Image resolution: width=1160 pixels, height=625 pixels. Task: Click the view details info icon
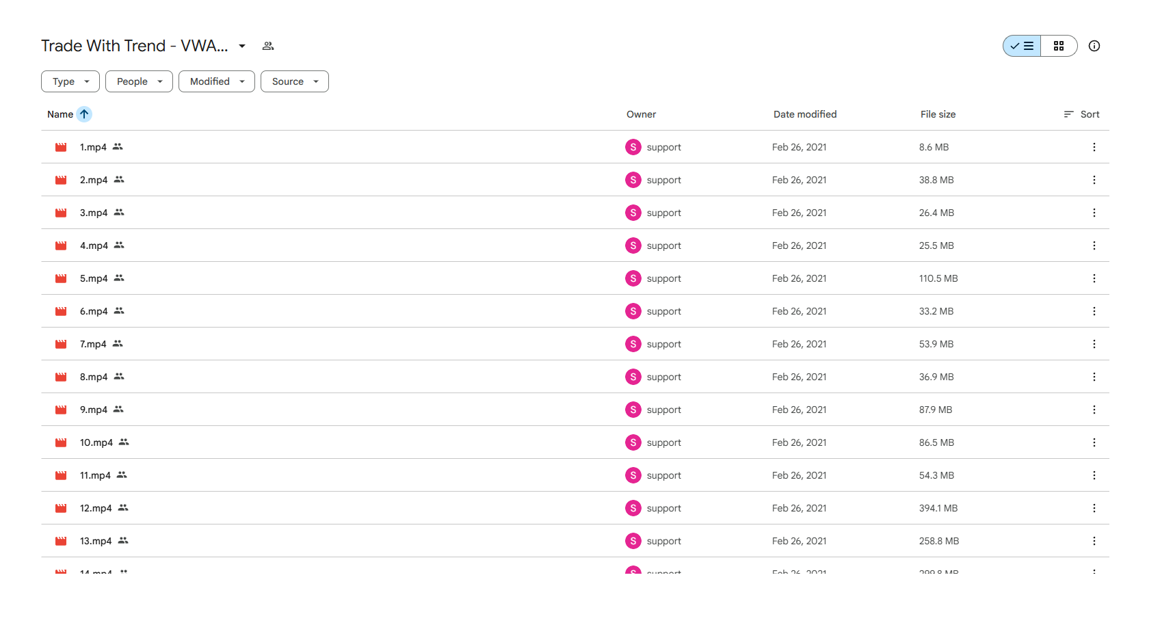1094,46
